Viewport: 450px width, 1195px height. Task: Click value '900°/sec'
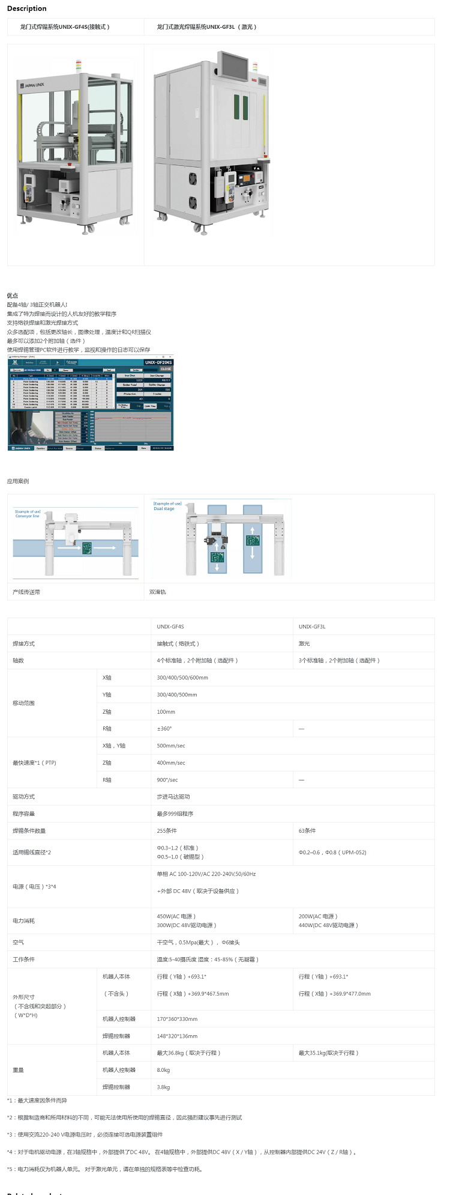pyautogui.click(x=167, y=780)
